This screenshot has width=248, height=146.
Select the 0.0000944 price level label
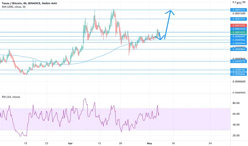(x=238, y=44)
